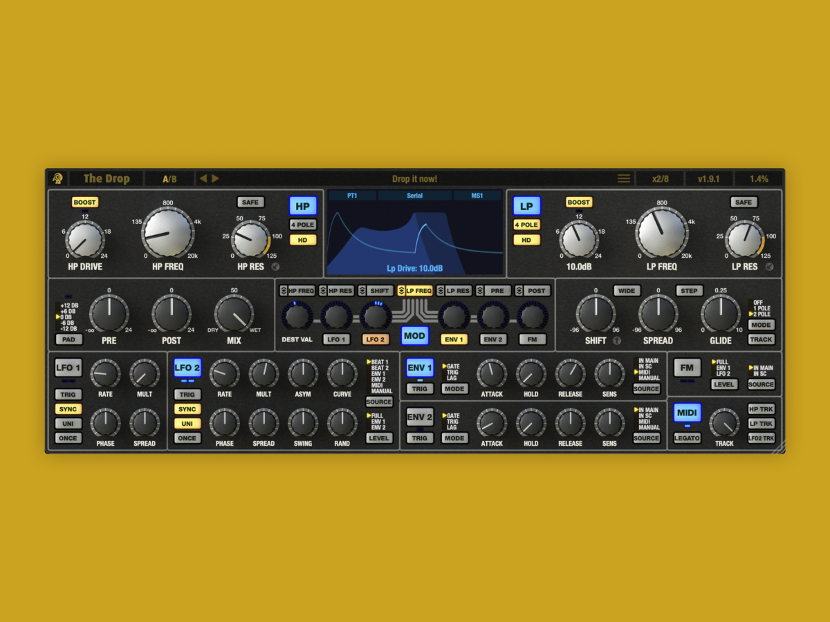Open the PT1 filter model menu

[x=352, y=196]
